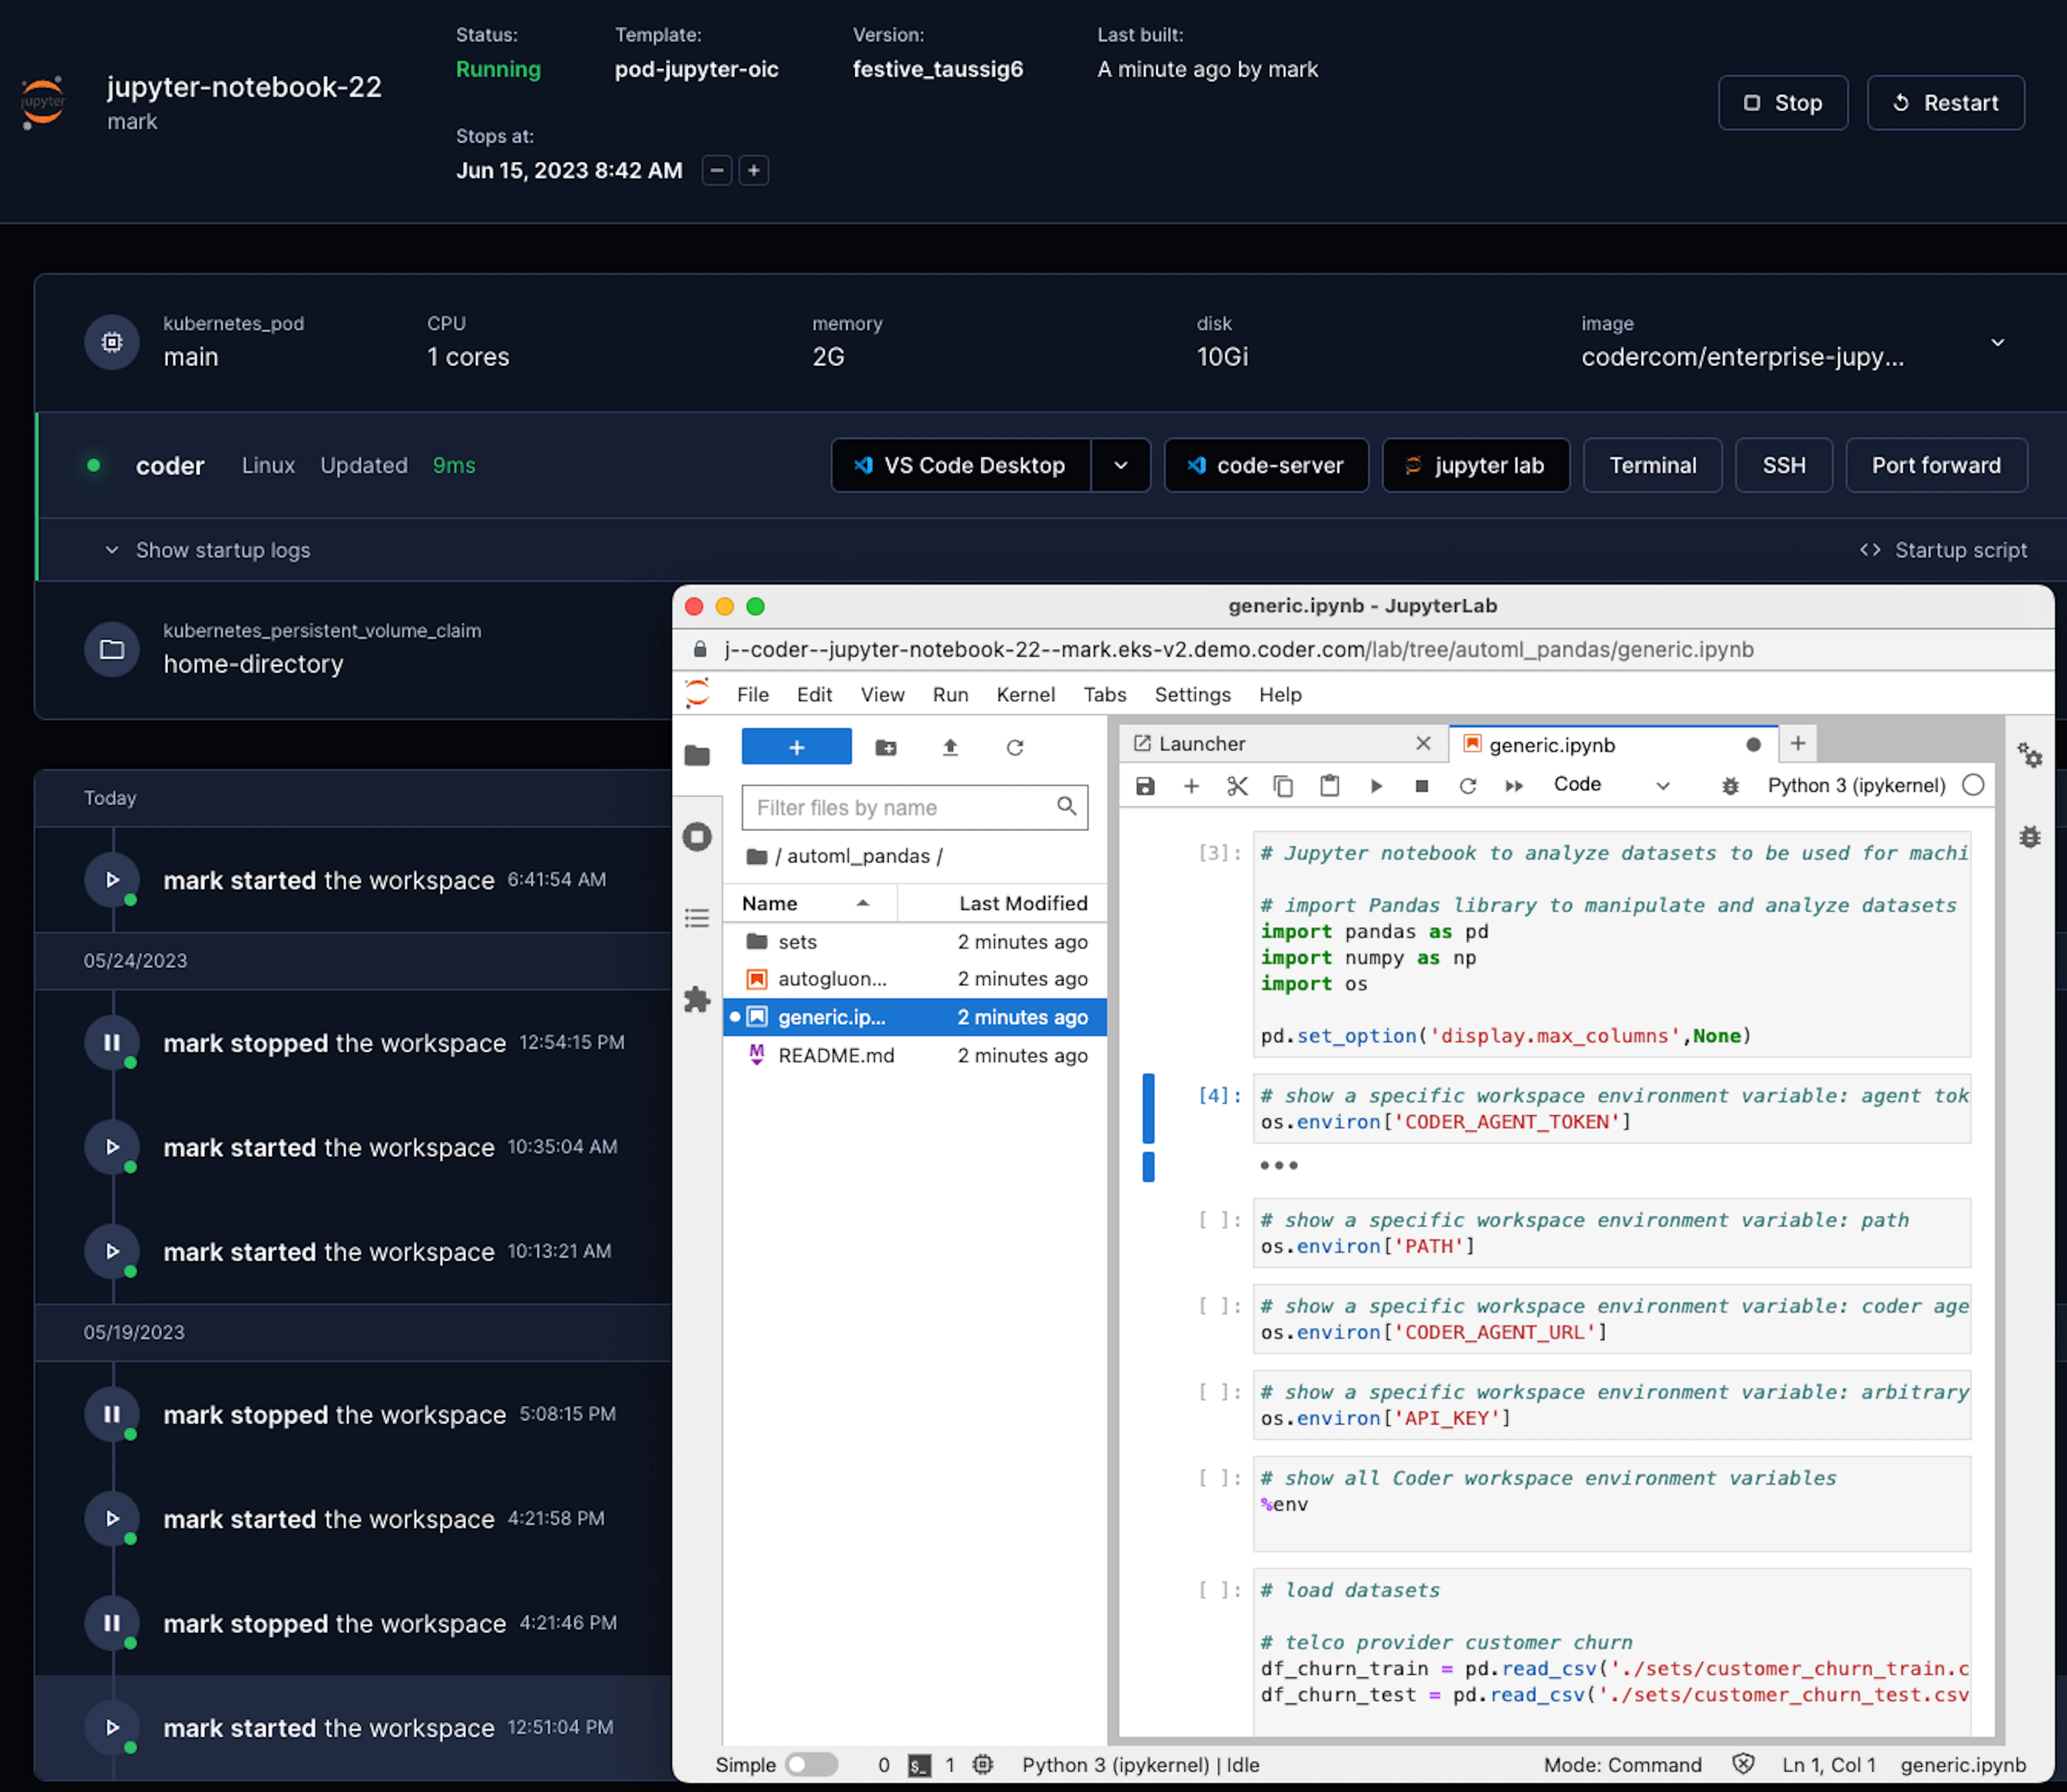Paste cell from clipboard icon
Screen dimensions: 2067x1792
1329,786
